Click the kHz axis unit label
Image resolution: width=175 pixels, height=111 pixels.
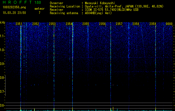tap(3, 22)
